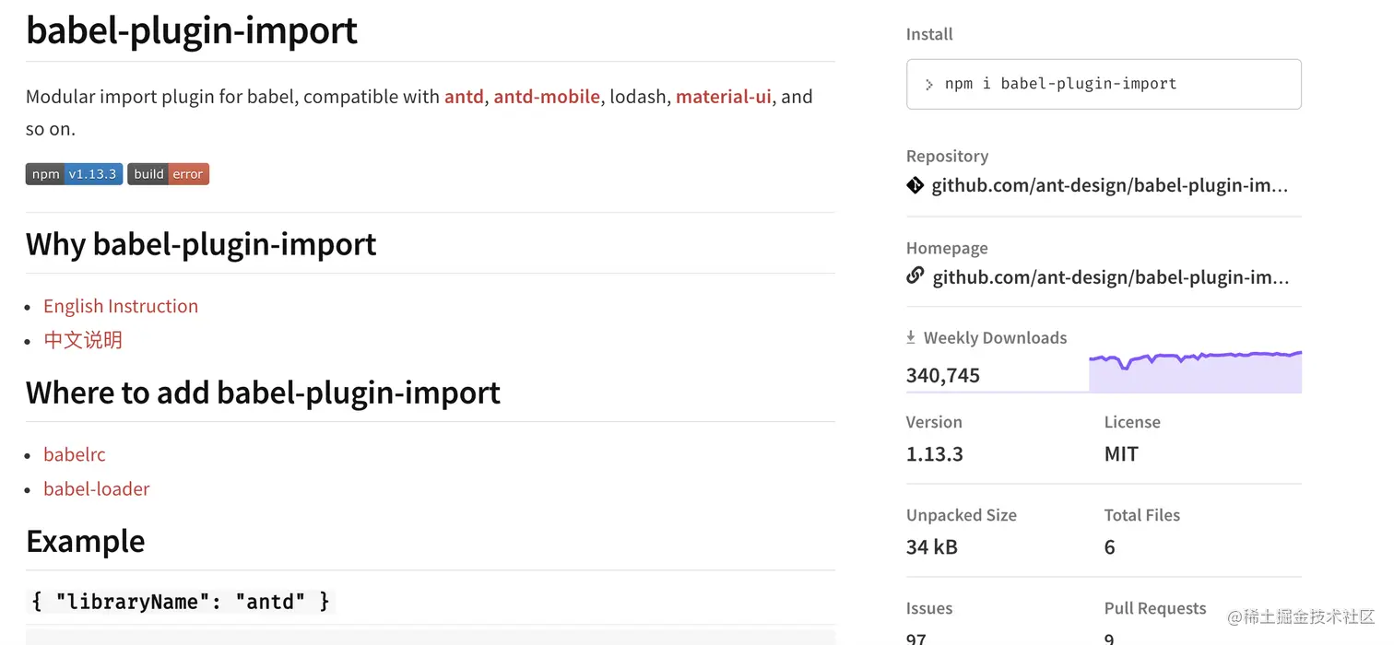1394x645 pixels.
Task: Click the libraryName antd code snippet
Action: (x=181, y=602)
